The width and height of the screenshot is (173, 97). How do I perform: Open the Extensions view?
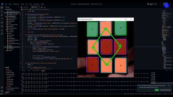(2, 23)
